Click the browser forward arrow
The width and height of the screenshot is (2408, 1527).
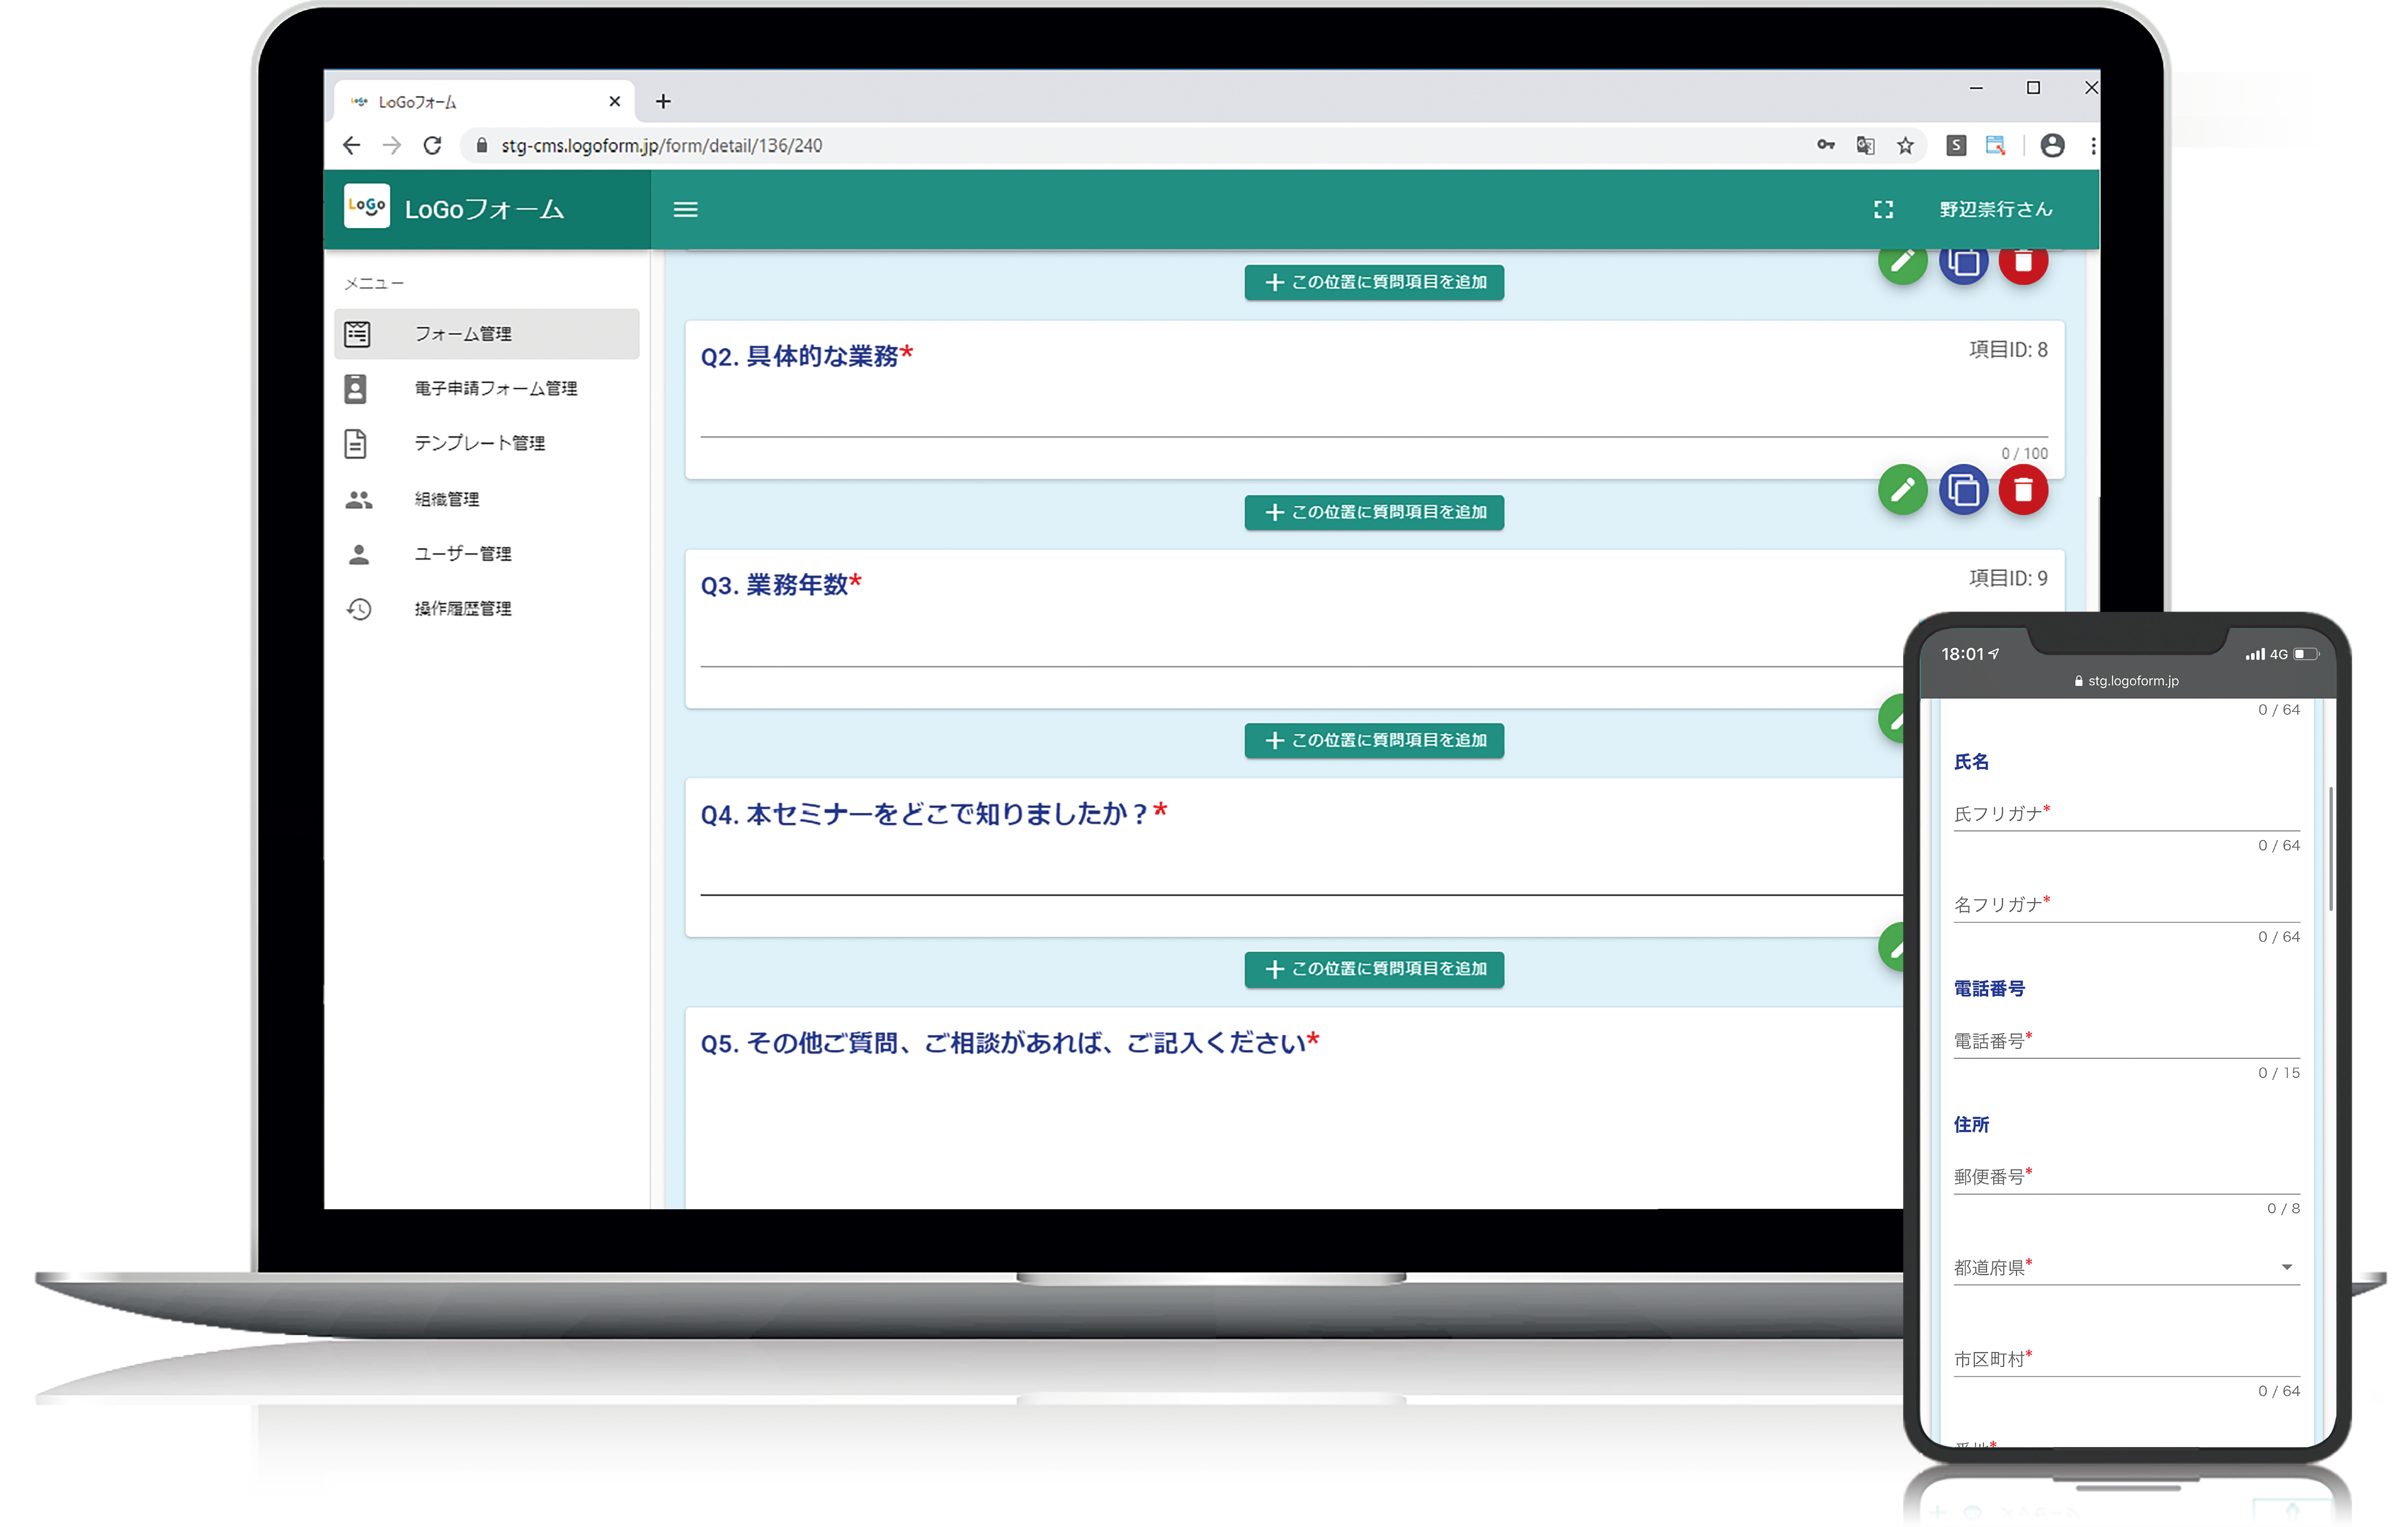point(391,146)
